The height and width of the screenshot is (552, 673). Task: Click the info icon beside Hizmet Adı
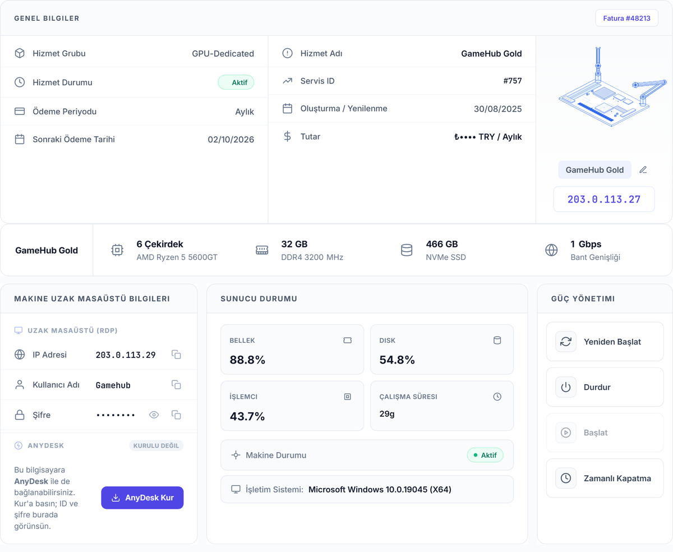[287, 53]
